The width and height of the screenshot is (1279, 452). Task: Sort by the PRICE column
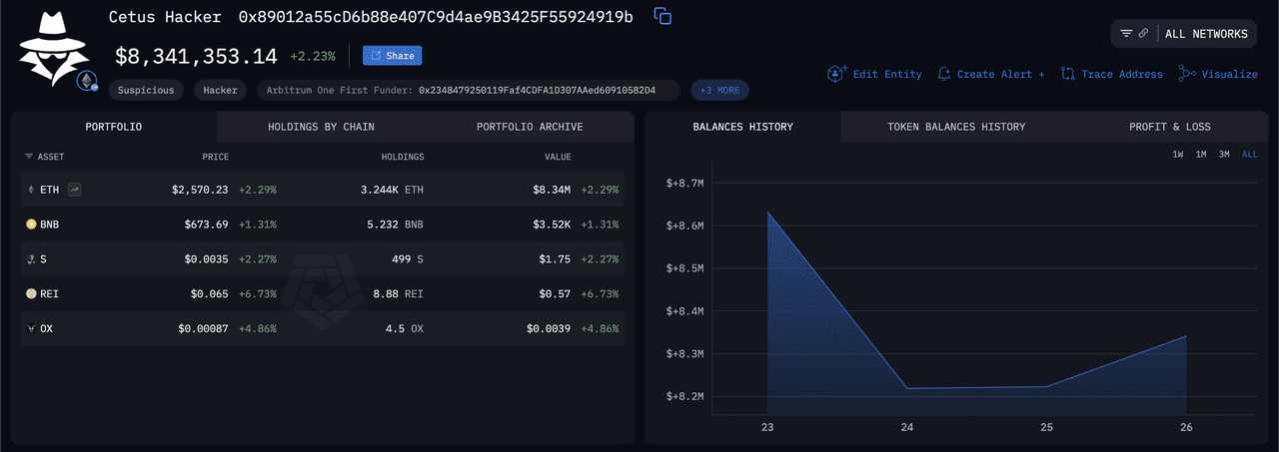click(x=215, y=157)
